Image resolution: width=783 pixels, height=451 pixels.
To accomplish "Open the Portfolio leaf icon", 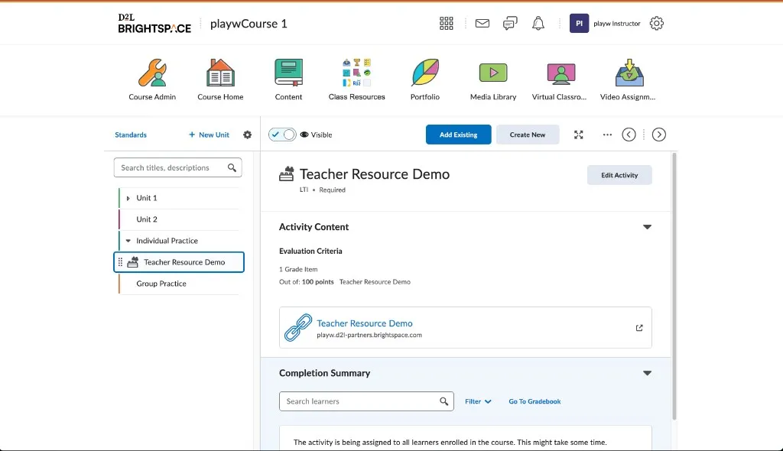I will (425, 73).
